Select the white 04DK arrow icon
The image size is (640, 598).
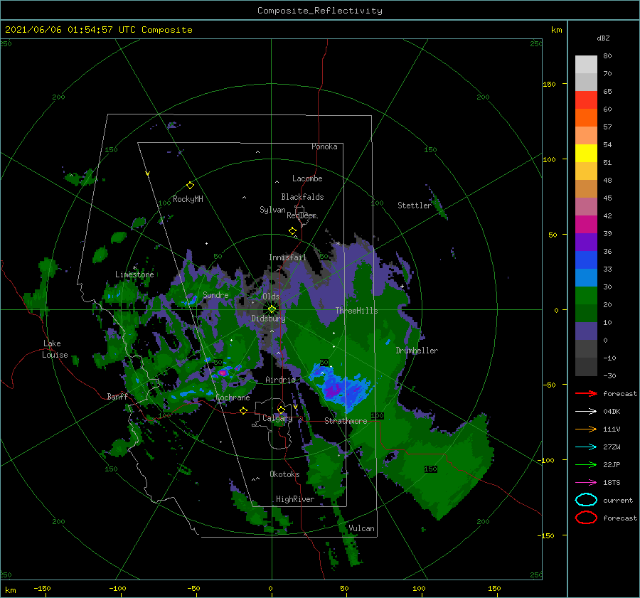pos(586,412)
